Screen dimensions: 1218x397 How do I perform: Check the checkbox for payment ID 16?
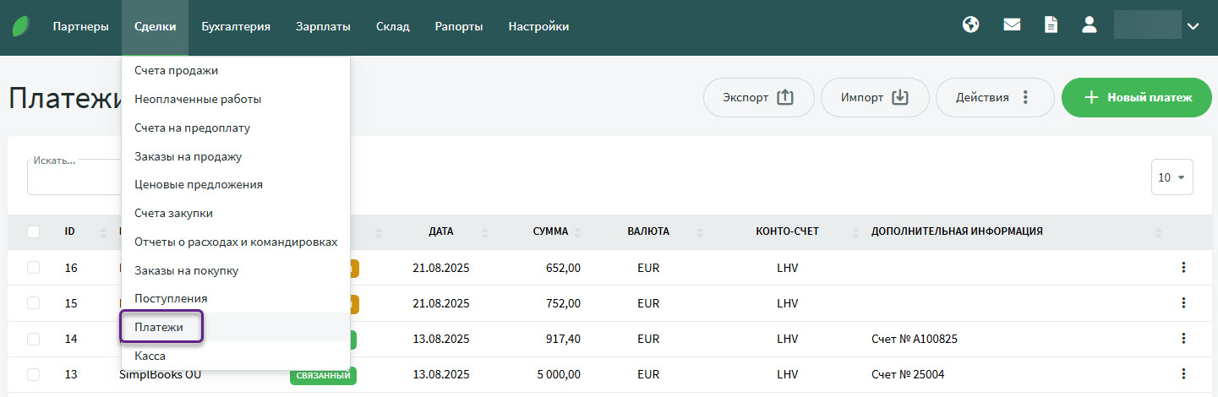[x=33, y=268]
